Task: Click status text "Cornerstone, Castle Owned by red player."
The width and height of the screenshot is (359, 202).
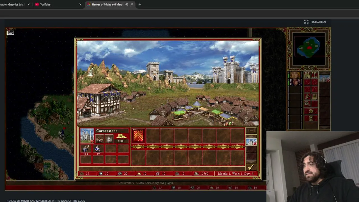Action: coord(146,183)
